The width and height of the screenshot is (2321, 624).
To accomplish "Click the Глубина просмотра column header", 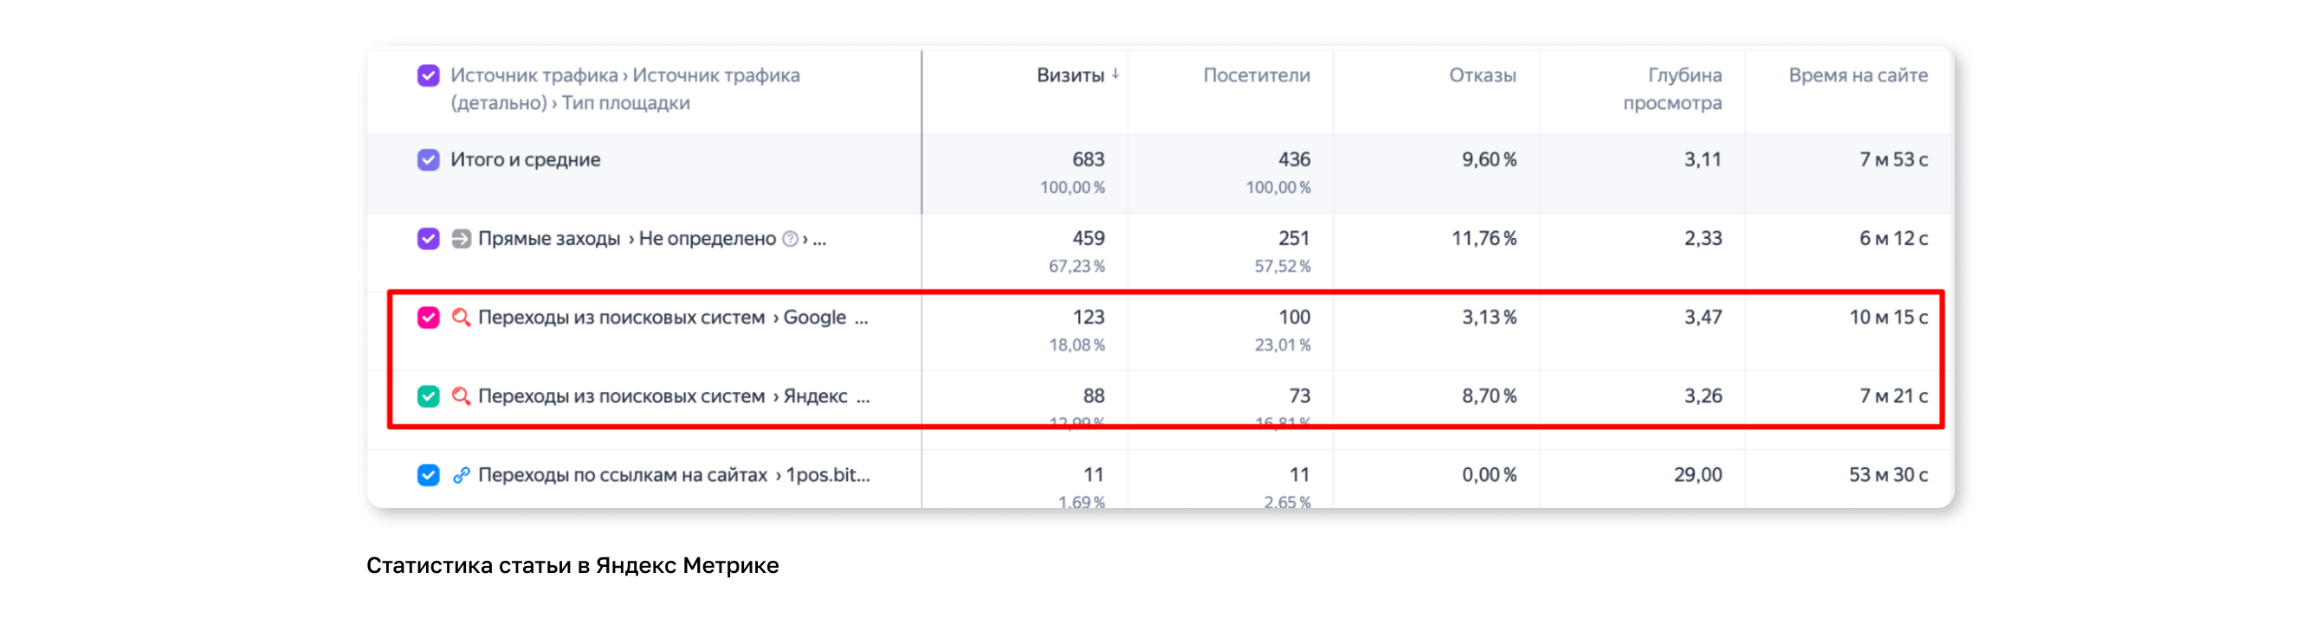I will click(x=1673, y=88).
